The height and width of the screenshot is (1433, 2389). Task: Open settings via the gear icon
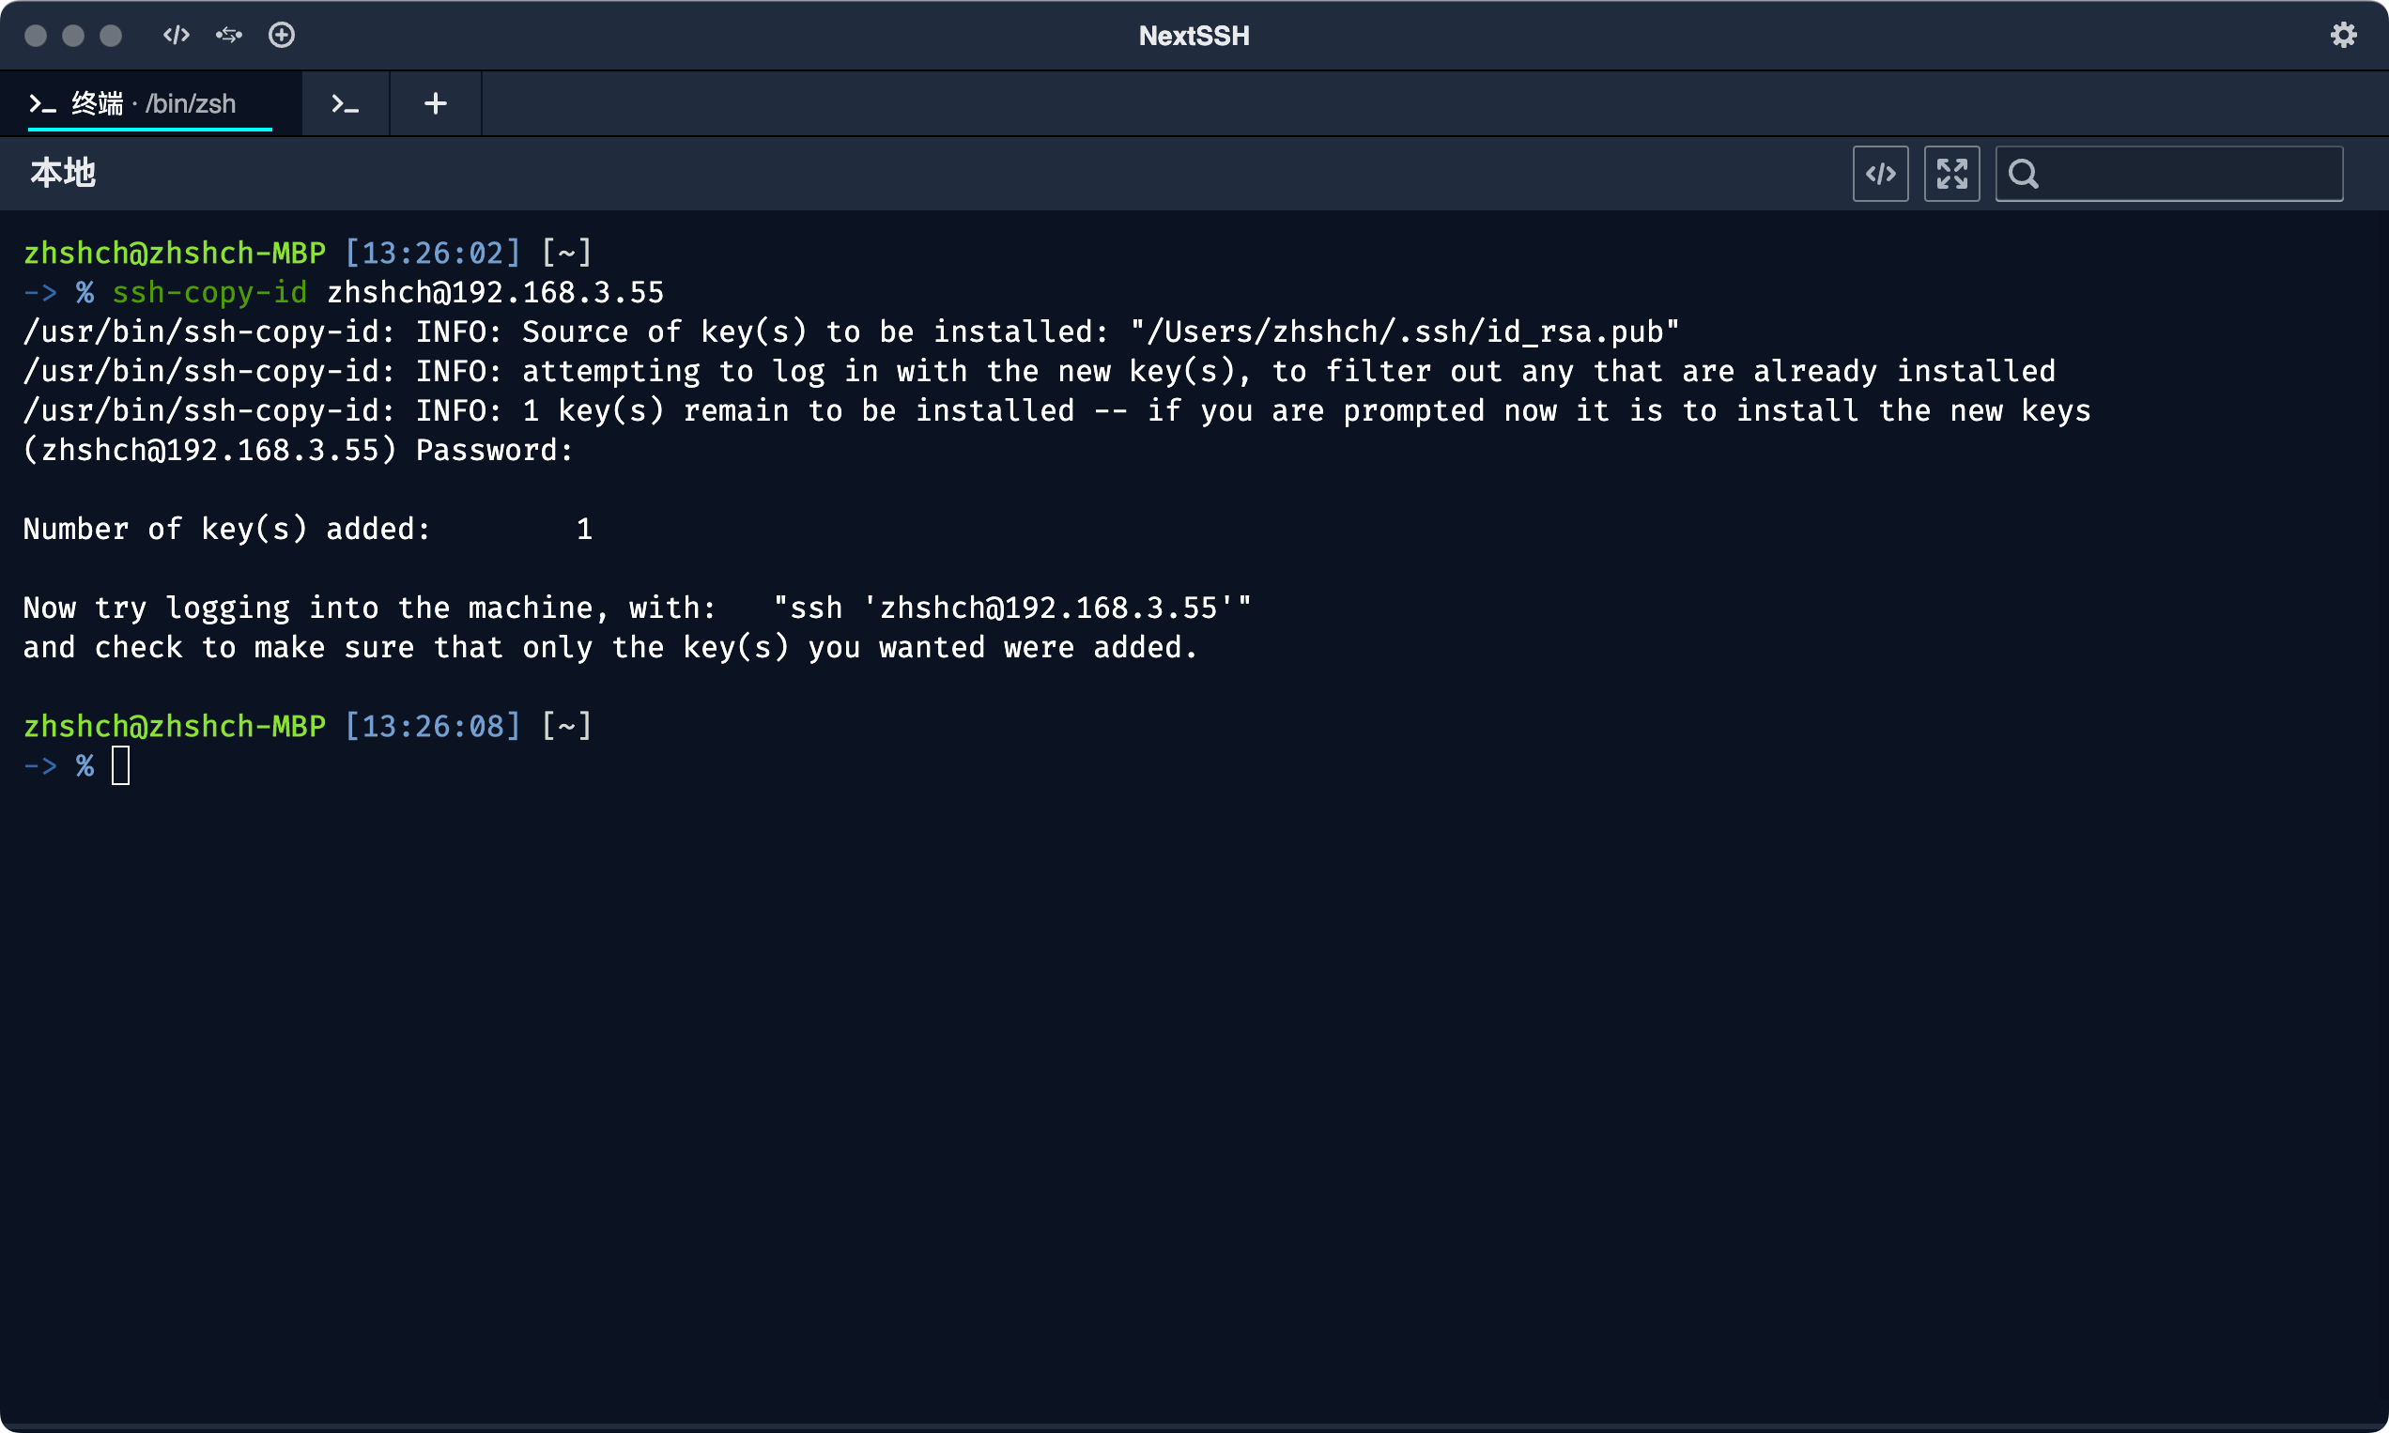[x=2344, y=36]
